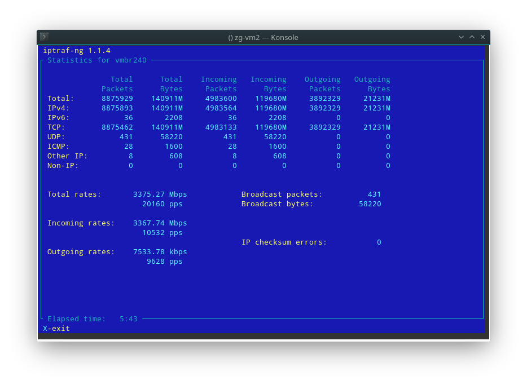
Task: Click TCP total packets value 8875462
Action: [x=117, y=127]
